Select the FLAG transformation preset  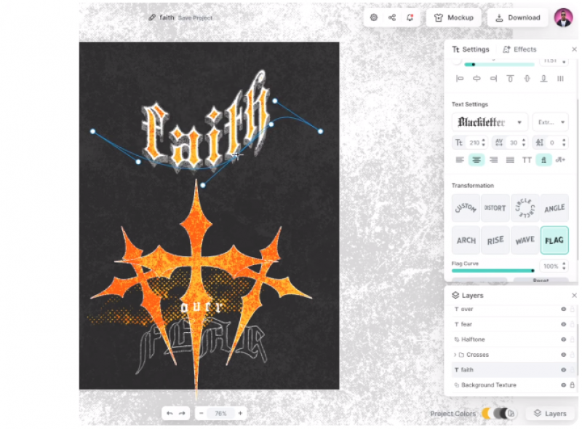[554, 240]
